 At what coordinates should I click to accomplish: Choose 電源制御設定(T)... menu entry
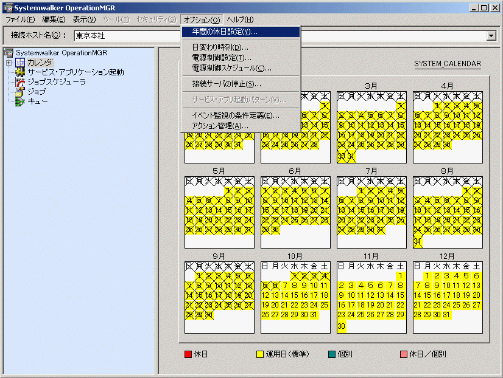click(241, 58)
